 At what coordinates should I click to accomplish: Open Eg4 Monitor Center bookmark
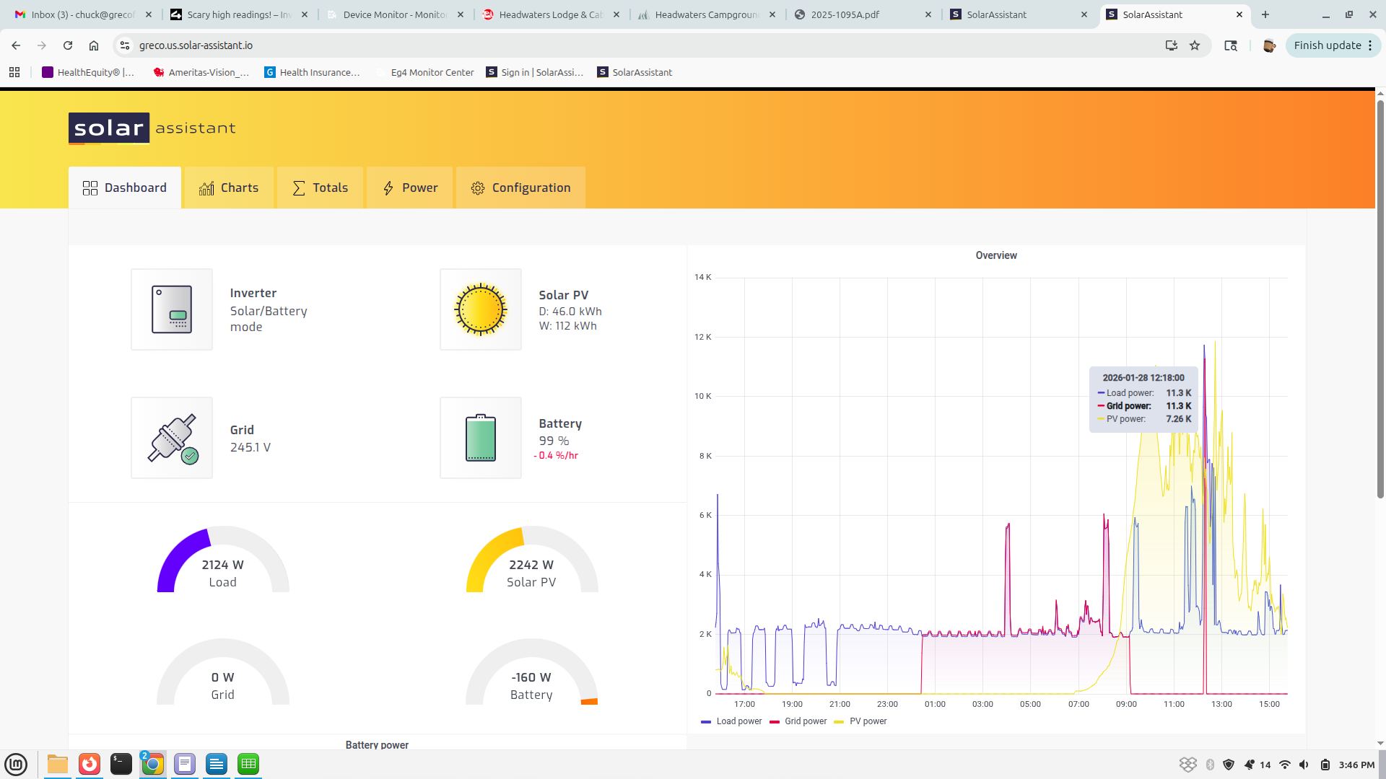tap(432, 72)
